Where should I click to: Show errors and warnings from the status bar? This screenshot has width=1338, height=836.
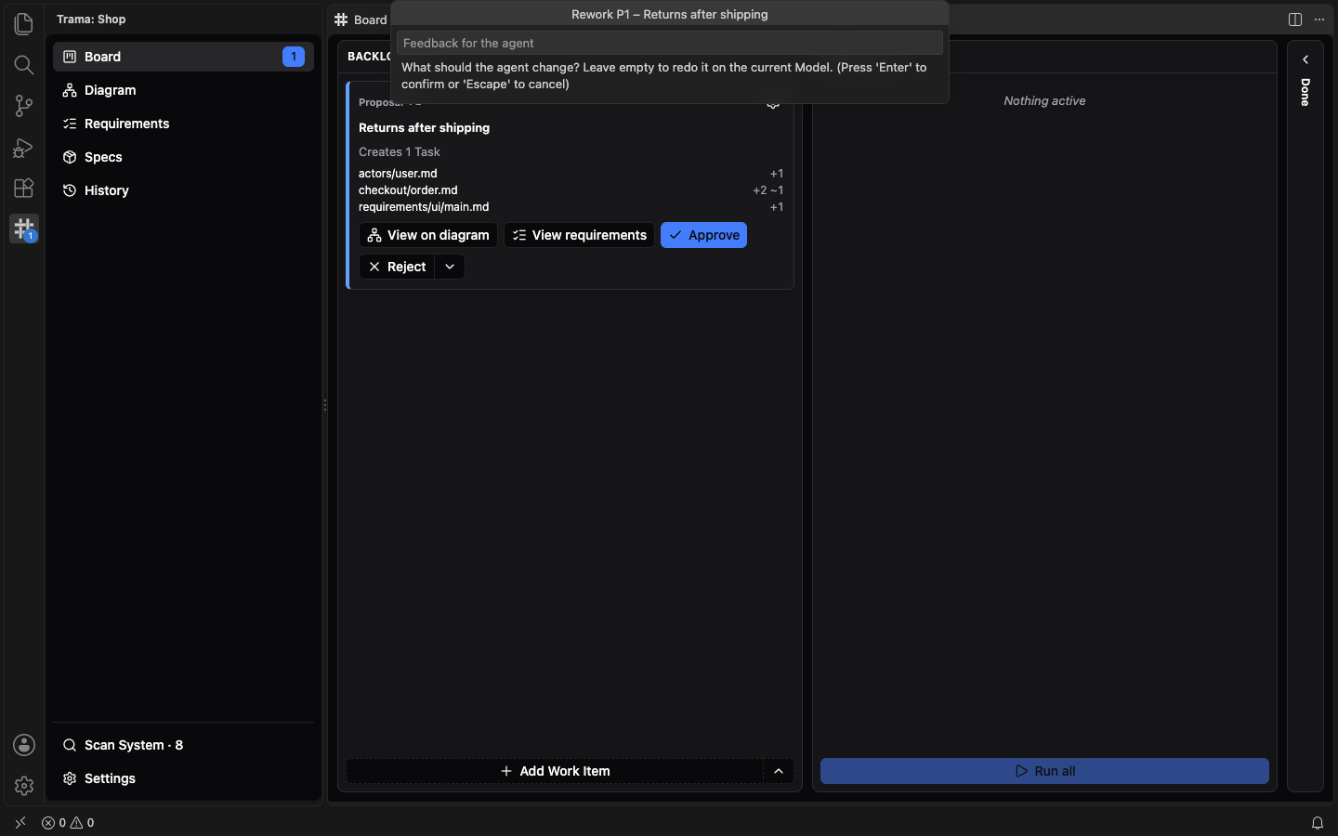coord(68,823)
